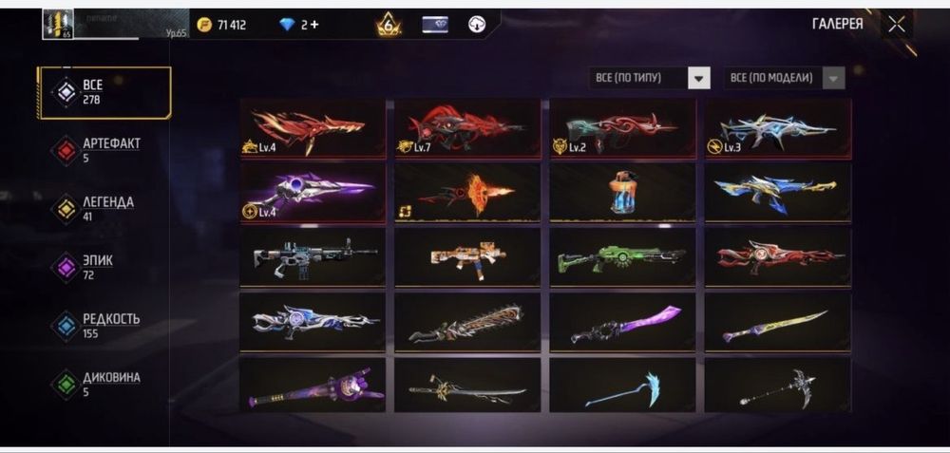The width and height of the screenshot is (950, 453).
Task: Show the ДИКОВИНА category
Action: point(104,384)
